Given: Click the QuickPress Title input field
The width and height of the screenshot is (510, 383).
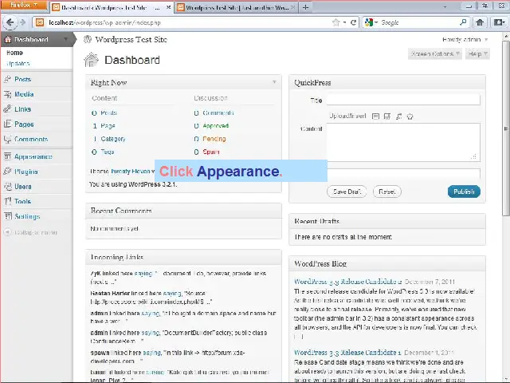Looking at the screenshot, I should 403,100.
